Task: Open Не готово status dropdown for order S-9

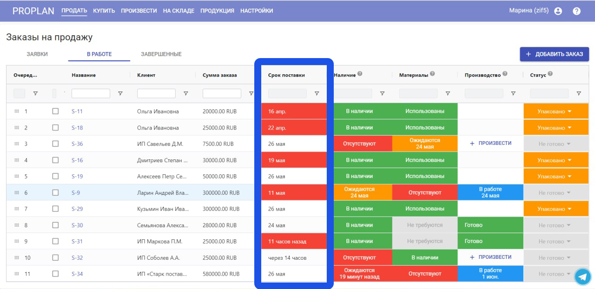Action: 556,193
